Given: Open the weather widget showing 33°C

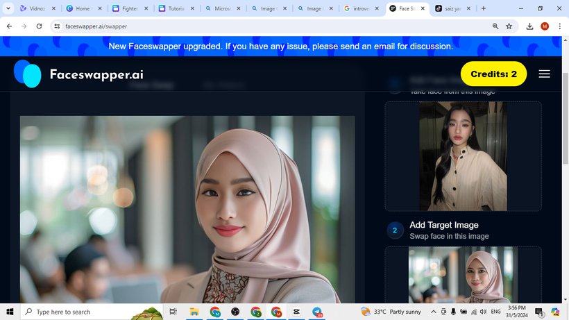Looking at the screenshot, I should tap(391, 312).
